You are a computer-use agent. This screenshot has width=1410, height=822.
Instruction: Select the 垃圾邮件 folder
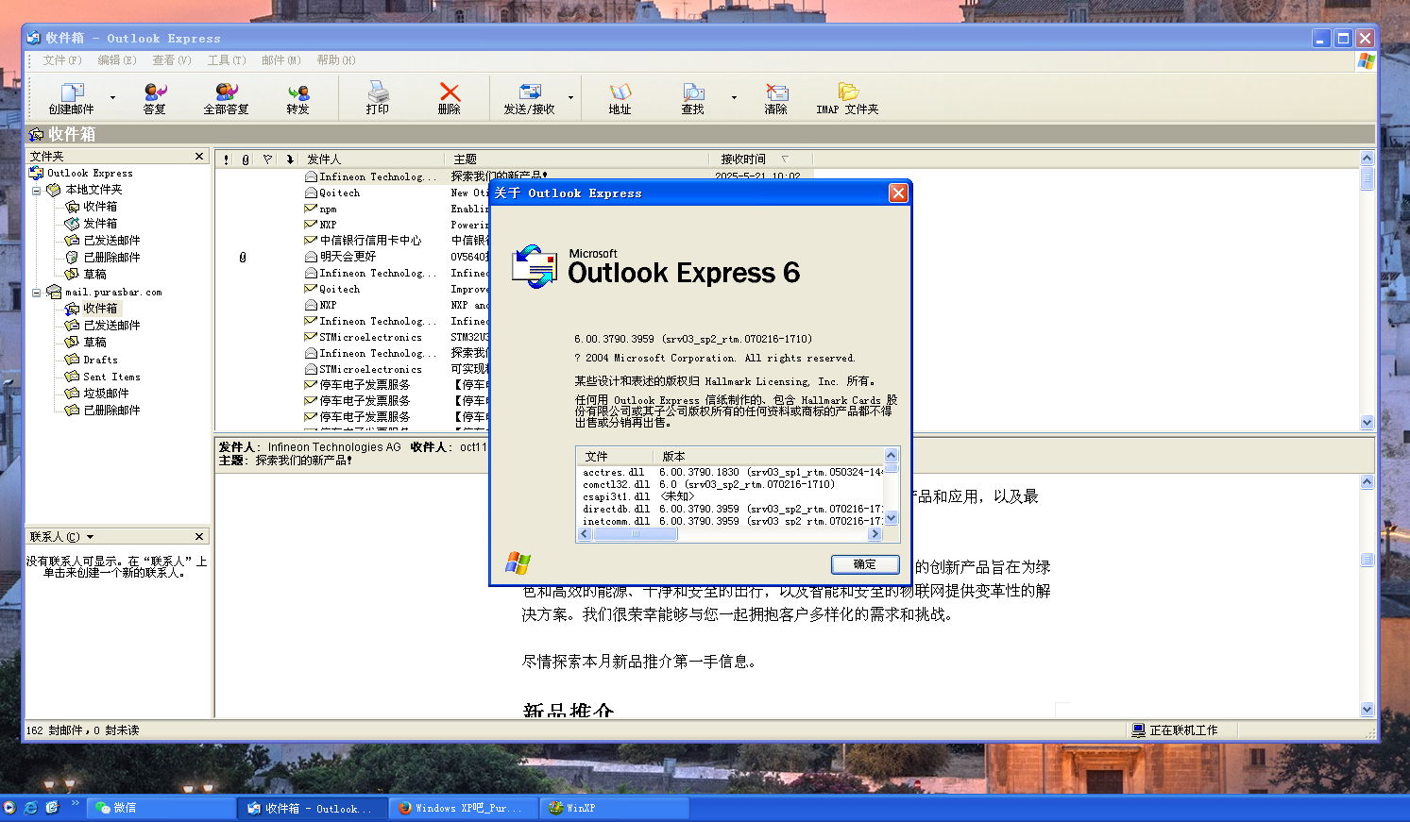pos(106,394)
